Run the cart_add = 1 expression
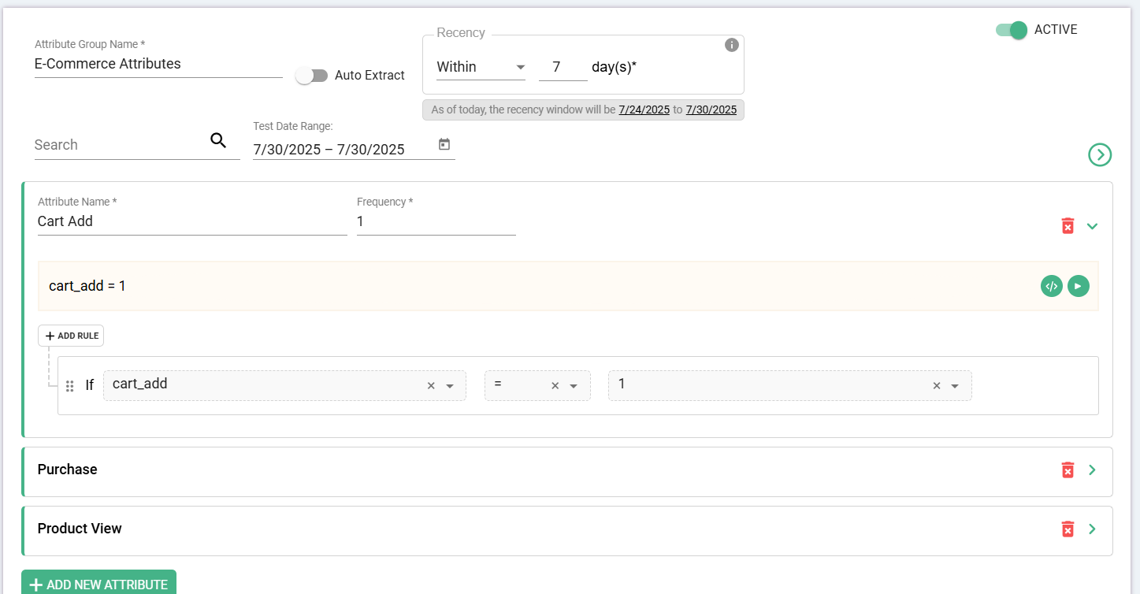The width and height of the screenshot is (1140, 594). [1078, 286]
